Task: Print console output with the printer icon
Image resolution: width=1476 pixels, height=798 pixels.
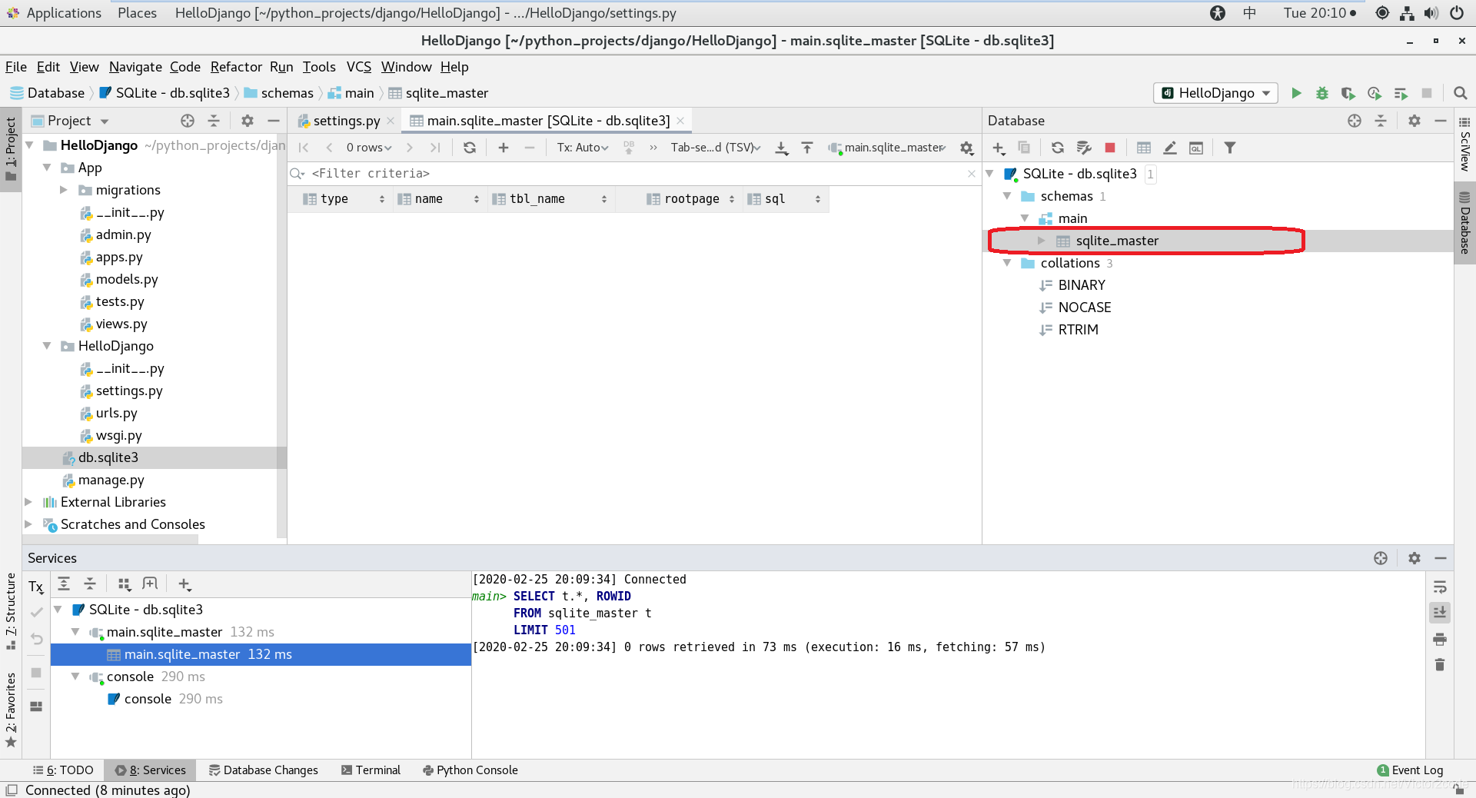Action: [1440, 639]
